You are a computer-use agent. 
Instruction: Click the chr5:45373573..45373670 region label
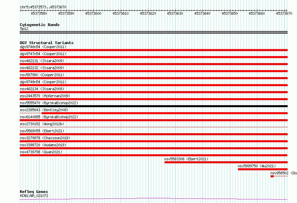(43, 7)
